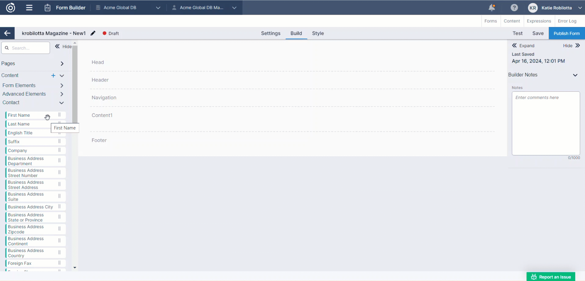Click the back arrow button
Viewport: 585px width, 281px height.
pos(7,33)
